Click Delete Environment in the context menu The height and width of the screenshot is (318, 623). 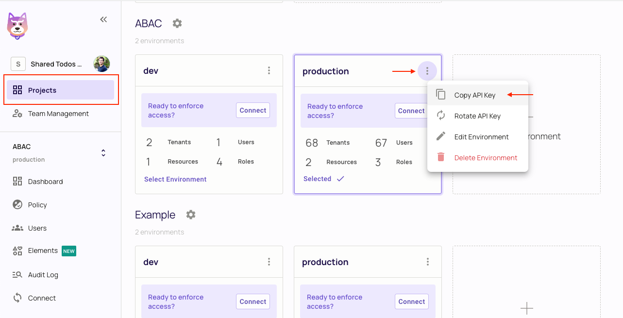coord(486,157)
